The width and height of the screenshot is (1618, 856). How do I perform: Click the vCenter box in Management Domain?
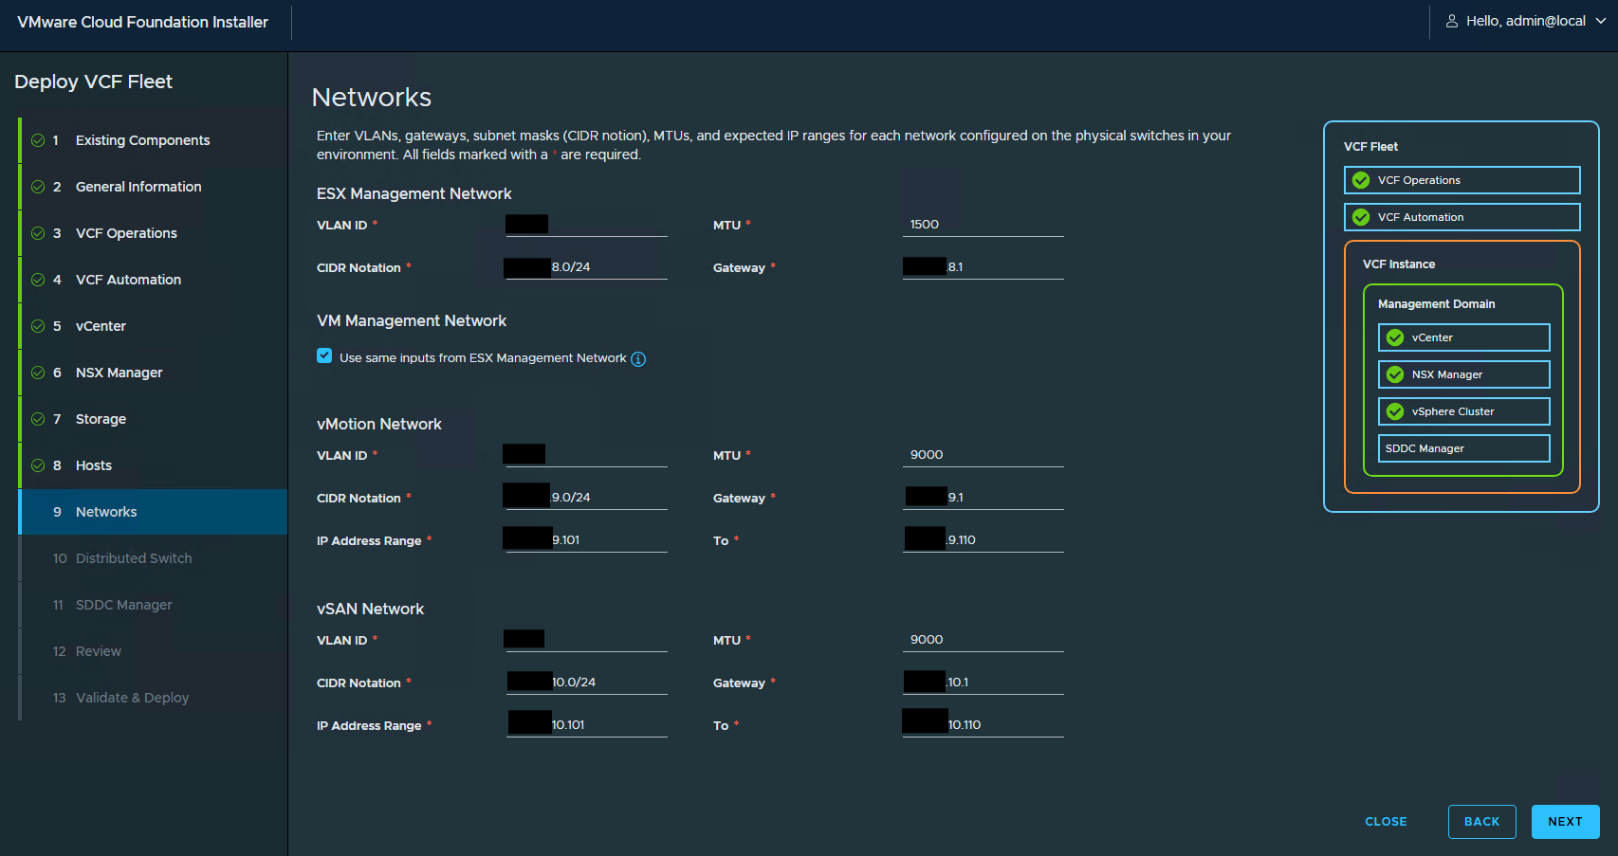point(1463,337)
